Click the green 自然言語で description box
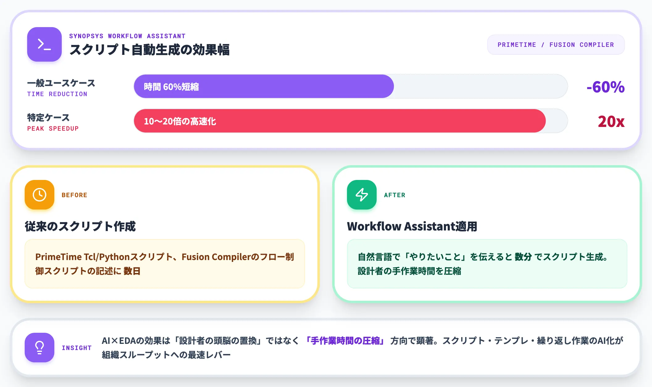 [487, 264]
